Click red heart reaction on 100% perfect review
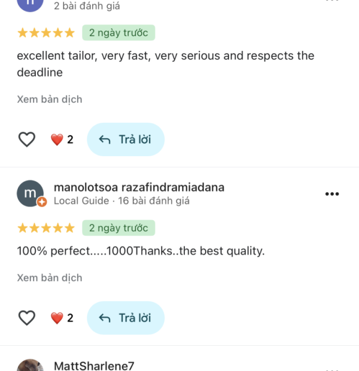The image size is (359, 371). (x=57, y=318)
